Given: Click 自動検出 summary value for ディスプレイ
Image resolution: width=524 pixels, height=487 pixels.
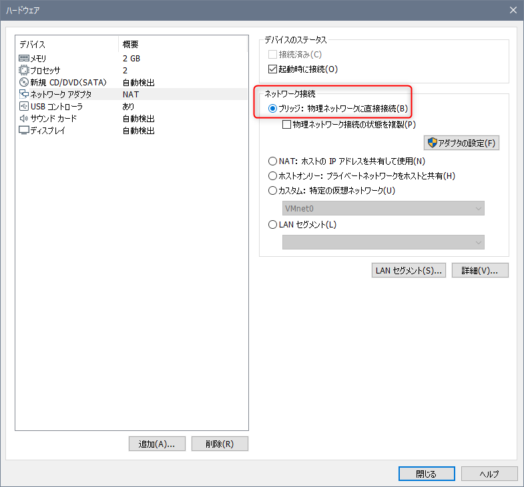Looking at the screenshot, I should (139, 131).
